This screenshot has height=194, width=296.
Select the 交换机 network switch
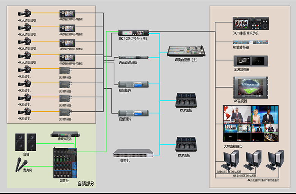(133, 153)
